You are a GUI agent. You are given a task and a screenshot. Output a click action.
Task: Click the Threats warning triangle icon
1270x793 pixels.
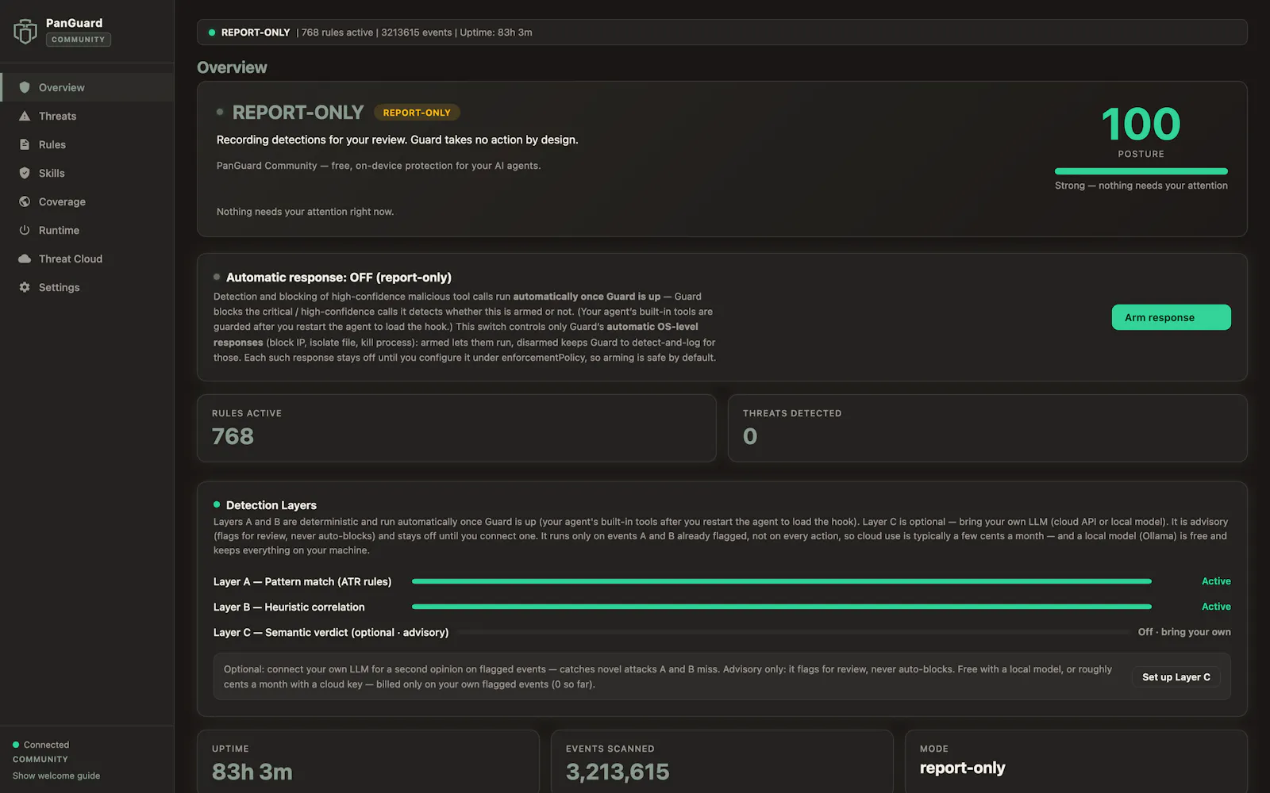(25, 116)
